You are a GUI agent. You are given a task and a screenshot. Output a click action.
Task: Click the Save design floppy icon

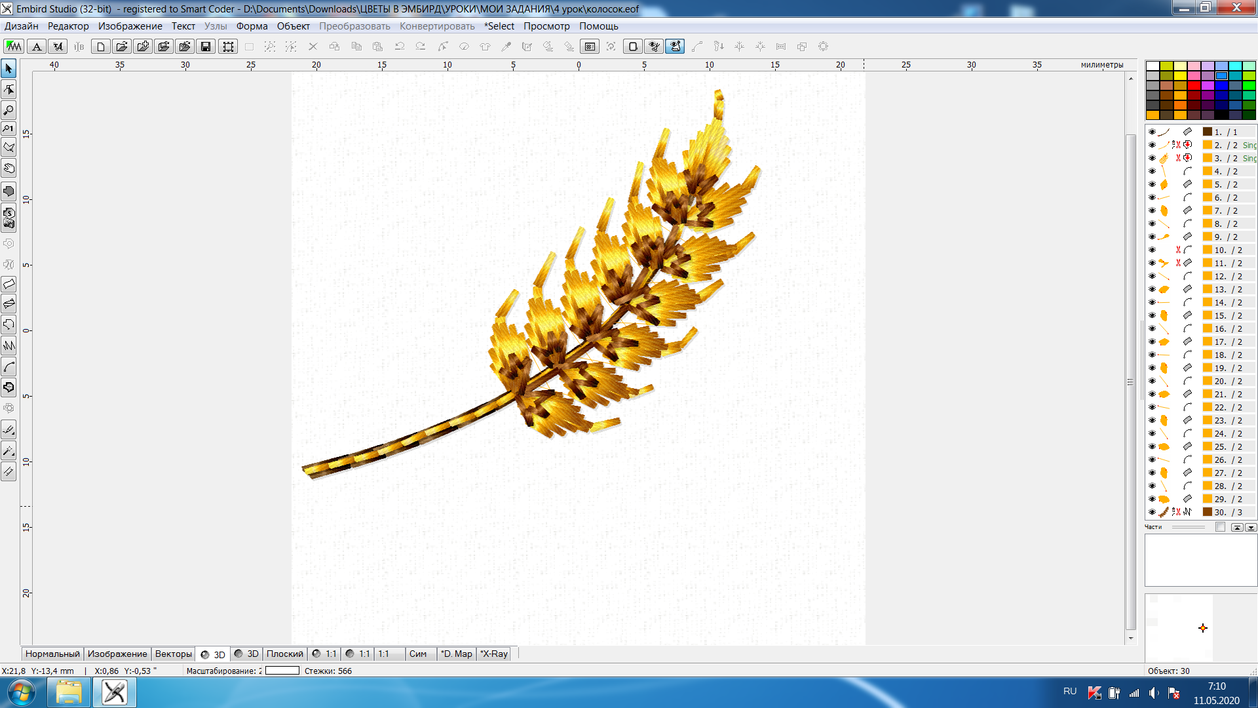point(206,47)
